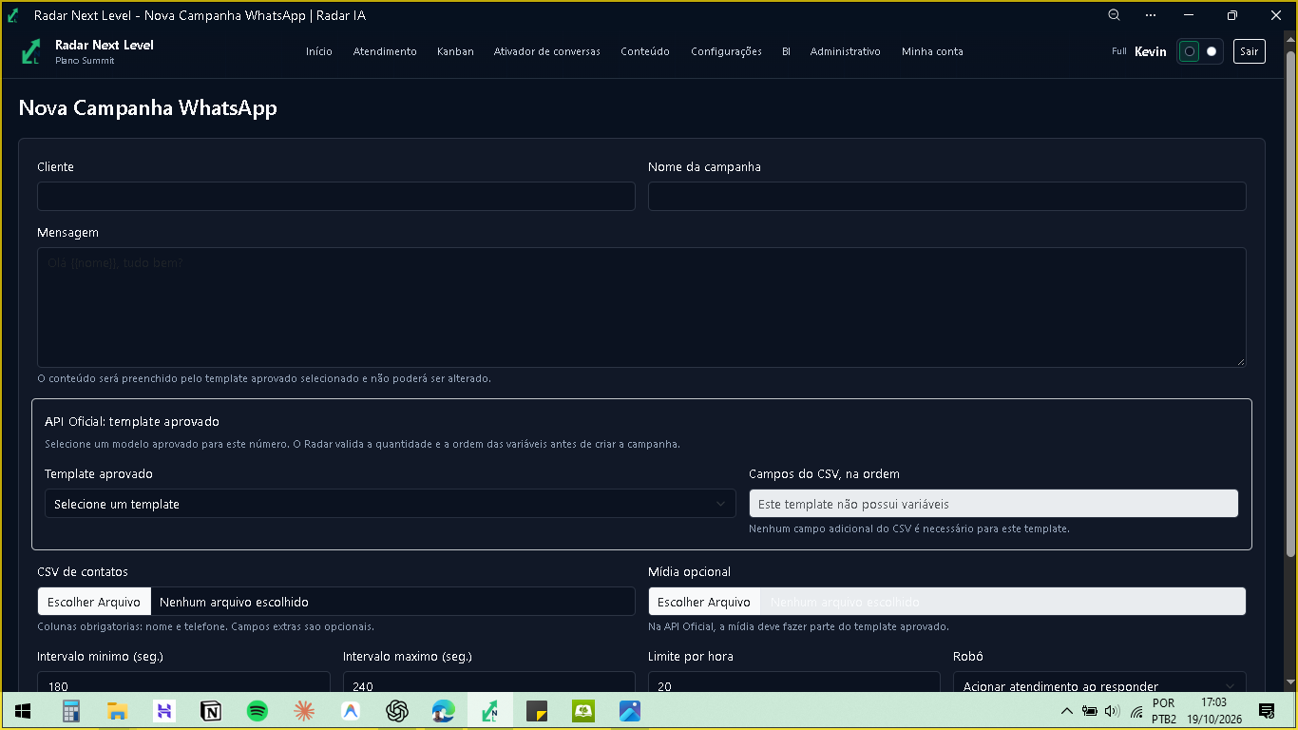This screenshot has height=730, width=1298.
Task: Select the light theme filled circle option
Action: point(1212,51)
